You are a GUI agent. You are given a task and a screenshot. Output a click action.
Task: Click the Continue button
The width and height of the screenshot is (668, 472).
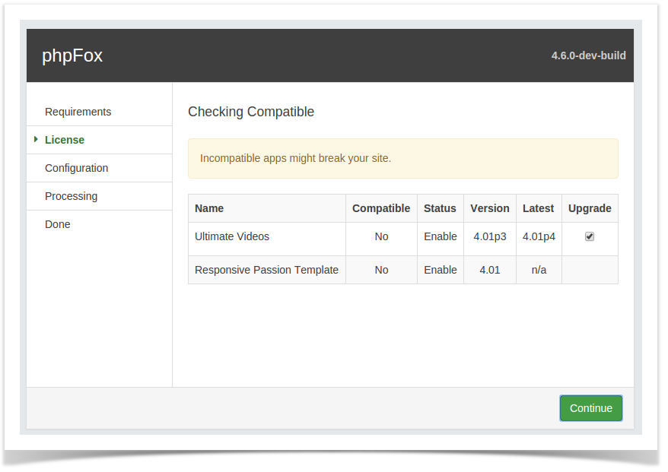[x=590, y=408]
